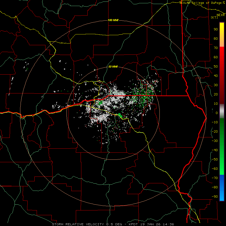Click the -10 knot scale label

(215, 122)
